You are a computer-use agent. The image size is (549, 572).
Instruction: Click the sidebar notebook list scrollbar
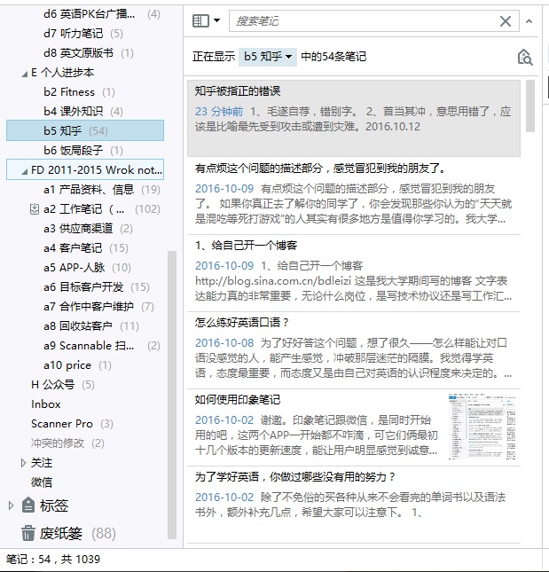(x=172, y=395)
